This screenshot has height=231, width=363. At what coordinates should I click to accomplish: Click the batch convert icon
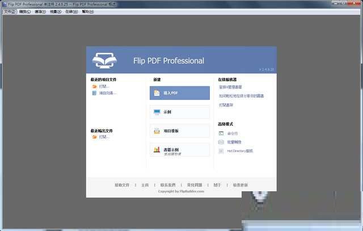pyautogui.click(x=221, y=142)
